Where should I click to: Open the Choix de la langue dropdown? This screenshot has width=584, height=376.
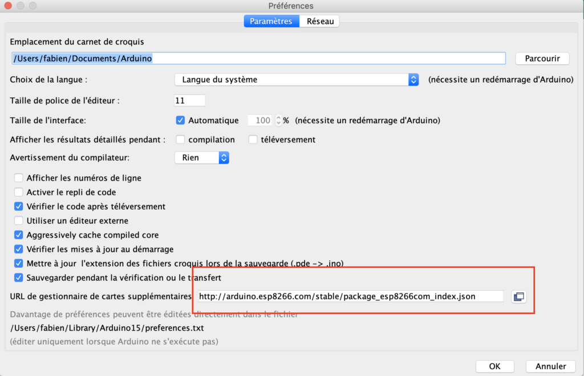coord(297,80)
